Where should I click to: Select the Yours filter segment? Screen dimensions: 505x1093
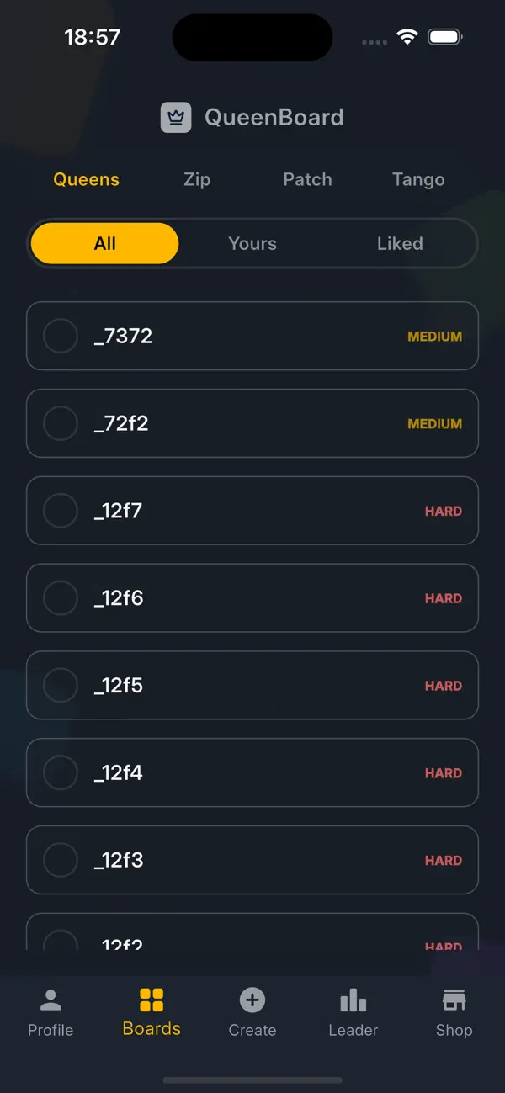click(252, 243)
